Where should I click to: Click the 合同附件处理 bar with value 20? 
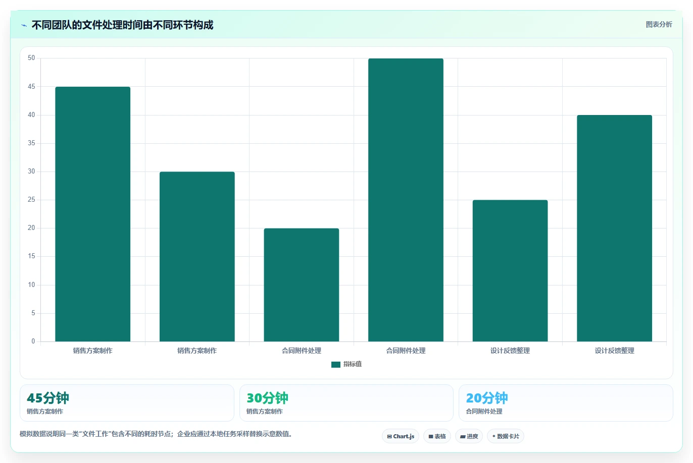click(302, 285)
